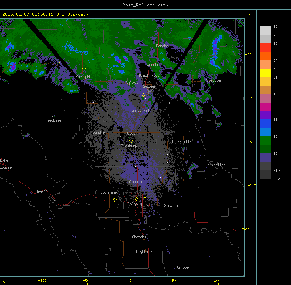This screenshot has width=291, height=285.
Task: Select the magenta 39-42 dBZ legend swatch
Action: 265,107
